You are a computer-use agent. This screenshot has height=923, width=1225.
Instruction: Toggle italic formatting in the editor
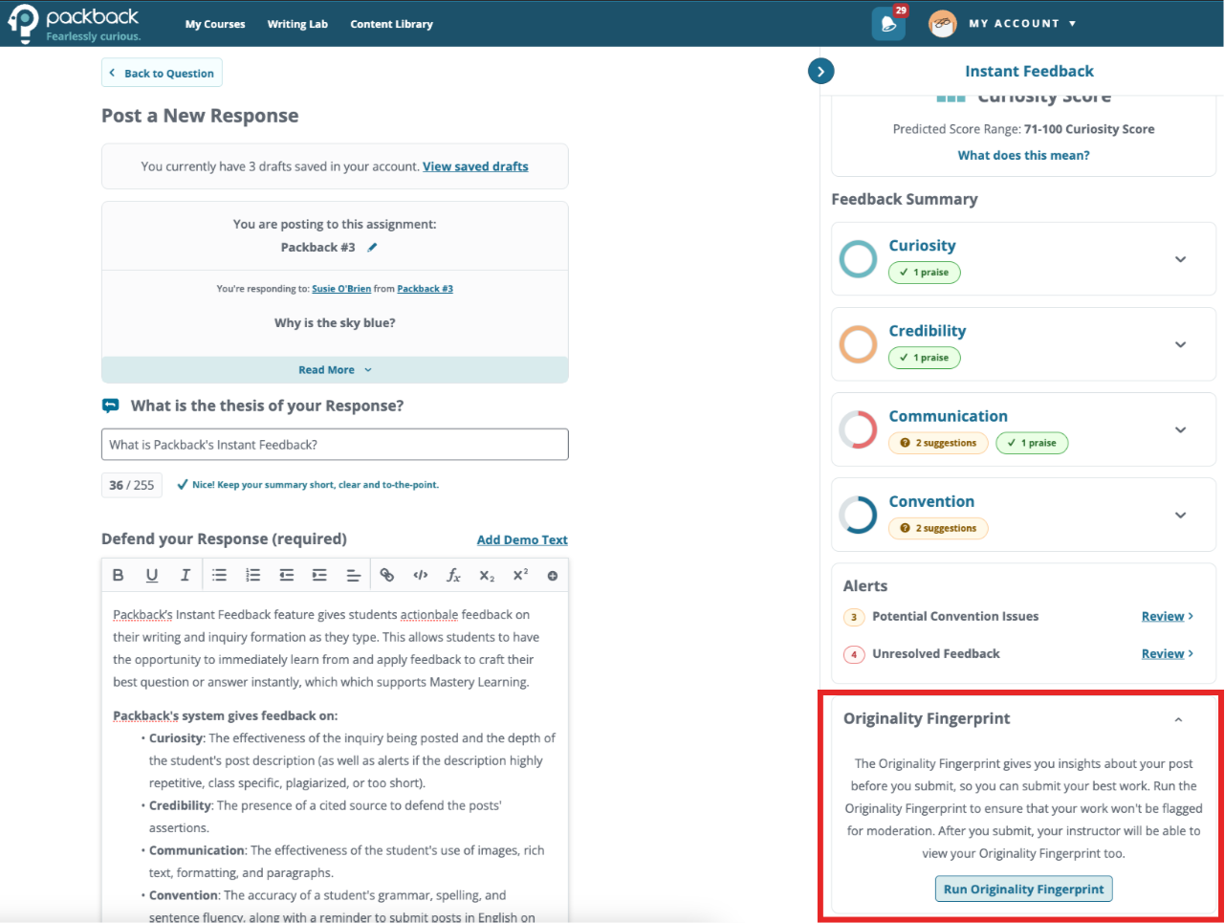[186, 575]
